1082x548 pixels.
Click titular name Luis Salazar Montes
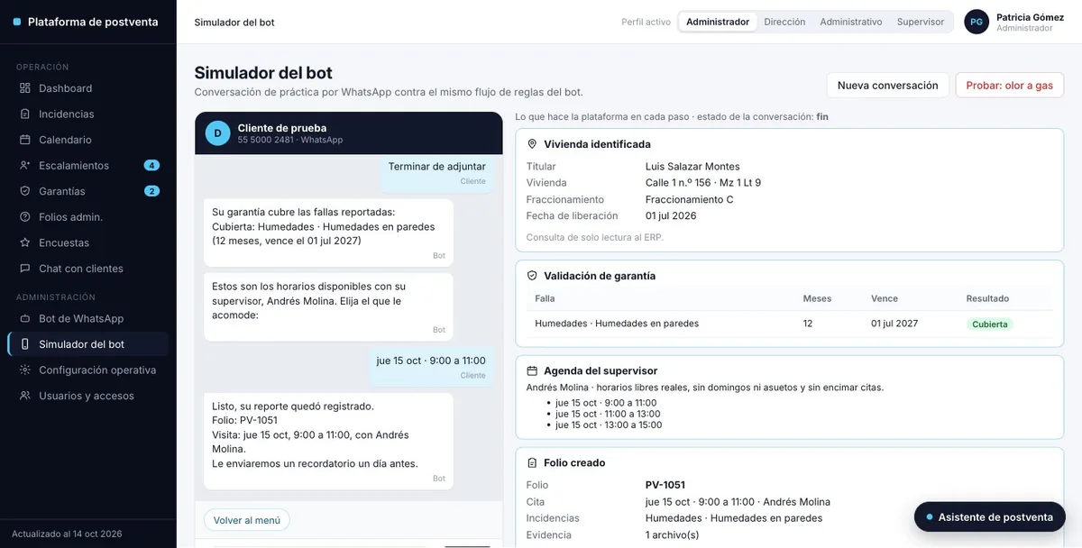[x=692, y=167]
